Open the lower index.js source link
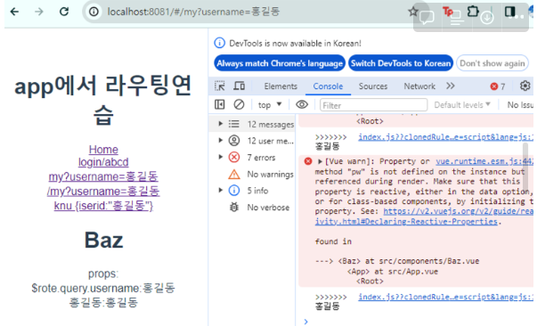 coord(445,297)
